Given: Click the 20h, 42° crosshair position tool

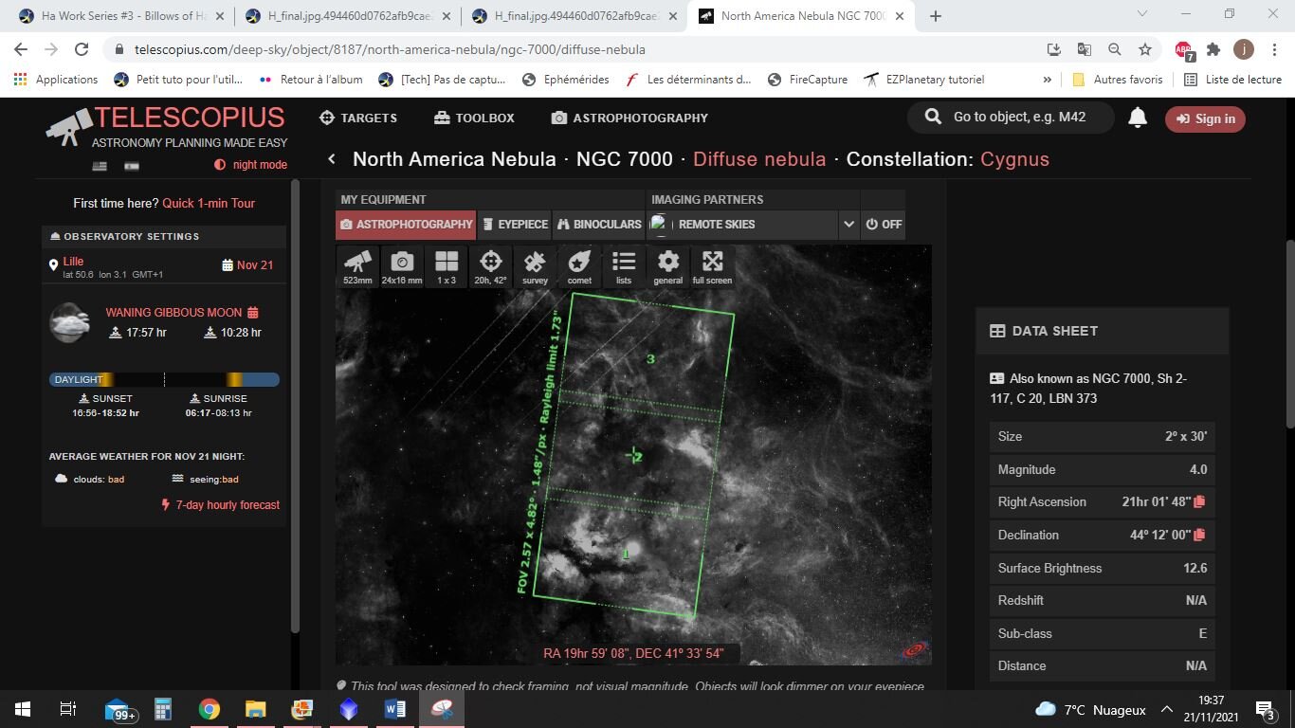Looking at the screenshot, I should tap(490, 266).
